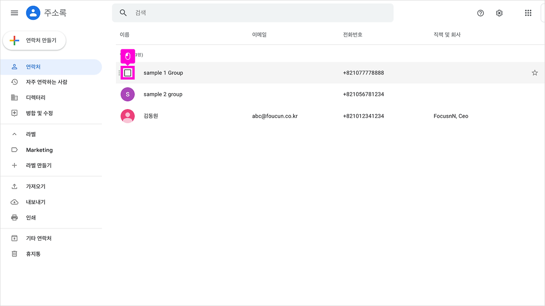Select the sample 2 group contact avatar
The height and width of the screenshot is (306, 545).
point(128,94)
